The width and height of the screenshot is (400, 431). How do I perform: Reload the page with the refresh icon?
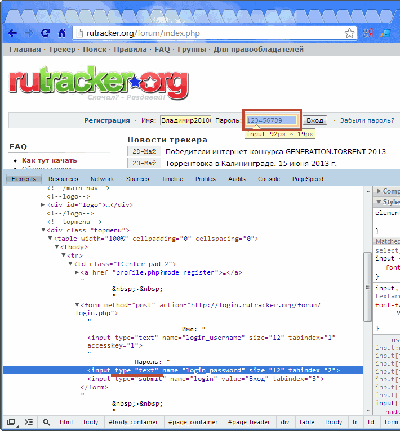click(x=46, y=33)
